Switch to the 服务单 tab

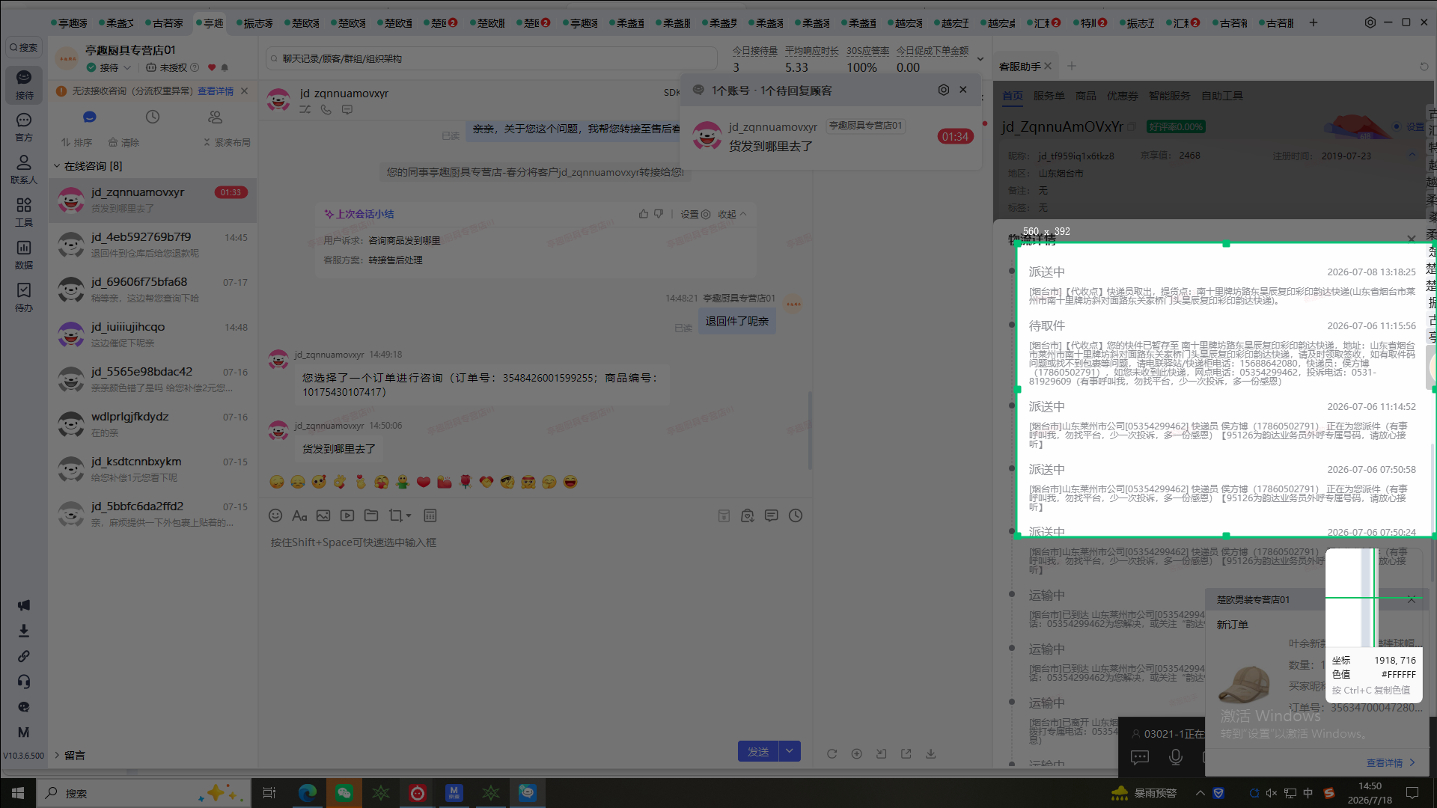(1049, 96)
